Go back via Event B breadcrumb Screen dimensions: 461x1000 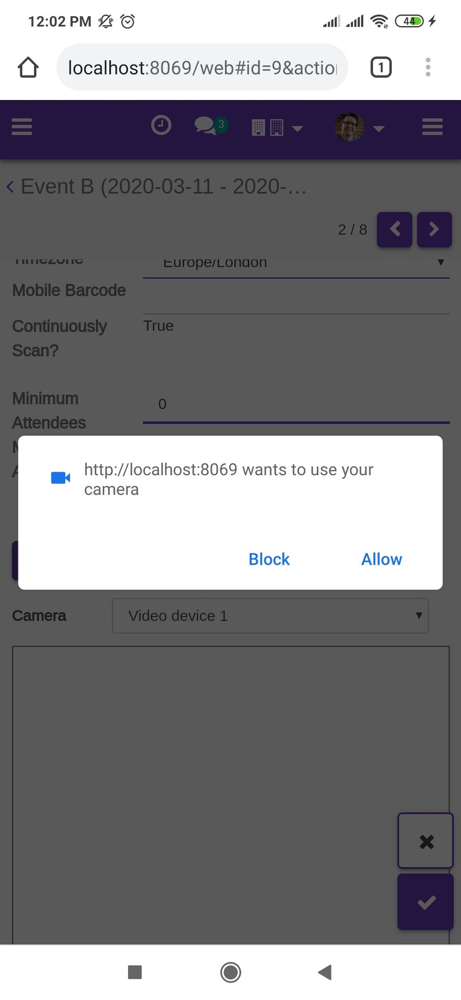click(x=156, y=186)
